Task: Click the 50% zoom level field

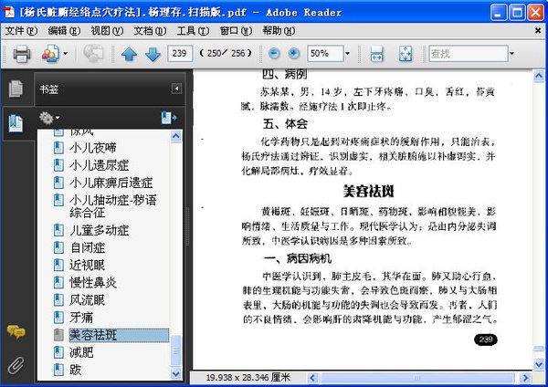Action: coord(325,54)
